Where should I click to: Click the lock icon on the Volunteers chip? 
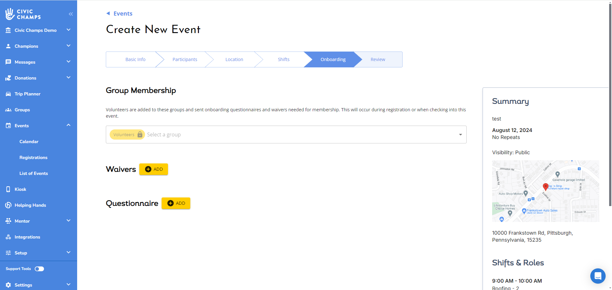[140, 135]
